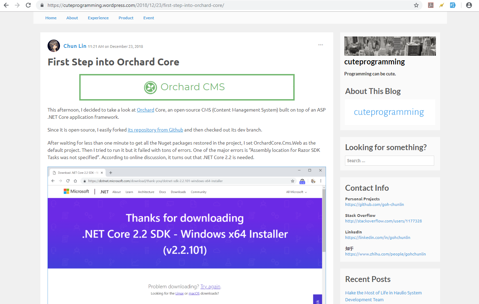Reload the page with the refresh icon
The height and width of the screenshot is (304, 479).
(x=28, y=5)
